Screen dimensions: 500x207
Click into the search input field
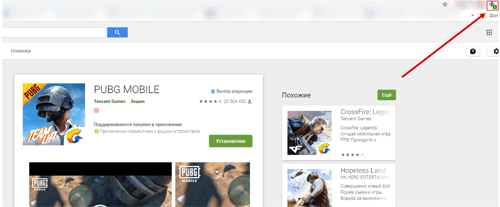(55, 32)
